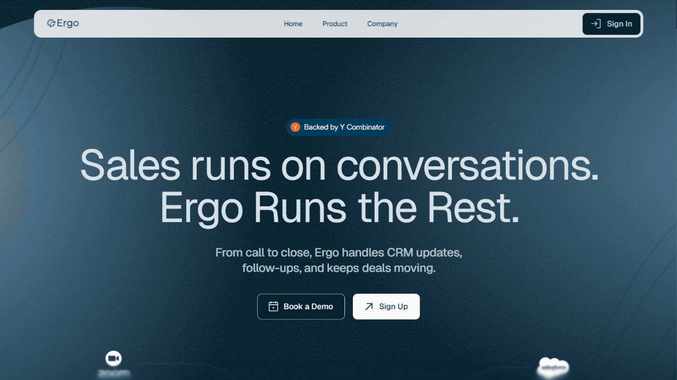The height and width of the screenshot is (380, 677).
Task: Click the Book a Demo button
Action: pyautogui.click(x=301, y=306)
